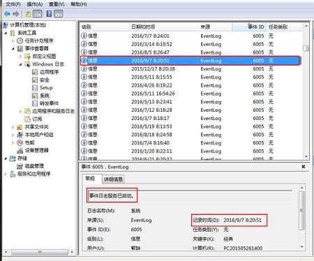The image size is (314, 261).
Task: Select the 安全 log icon
Action: (35, 80)
